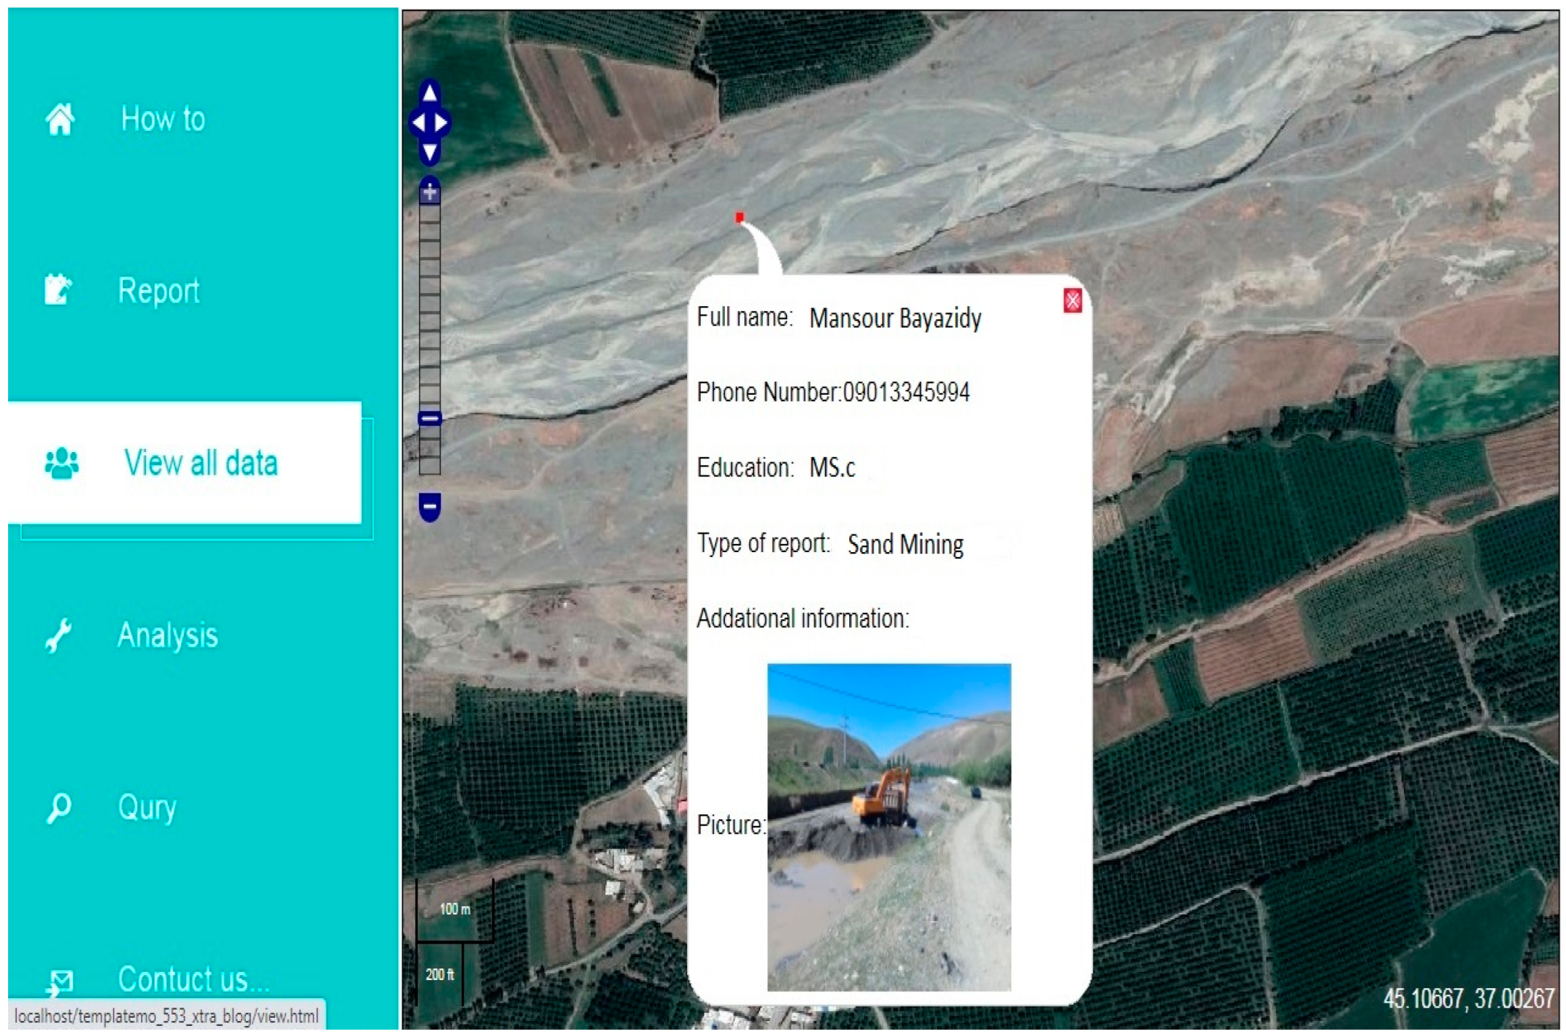Open the Qury menu entry
Viewport: 1566px width, 1034px height.
point(147,807)
